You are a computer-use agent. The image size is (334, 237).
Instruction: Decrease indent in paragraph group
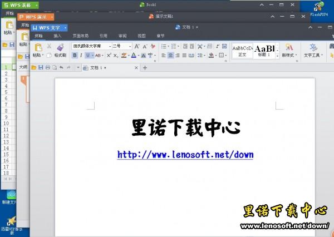[x=185, y=46]
